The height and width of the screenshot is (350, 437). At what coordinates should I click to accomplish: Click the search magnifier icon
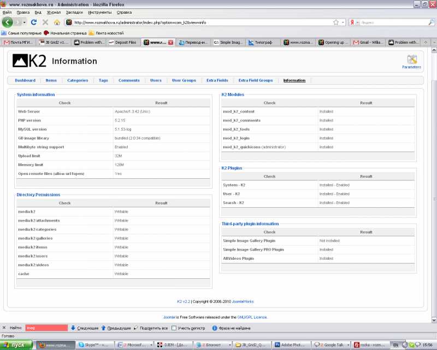pyautogui.click(x=431, y=22)
